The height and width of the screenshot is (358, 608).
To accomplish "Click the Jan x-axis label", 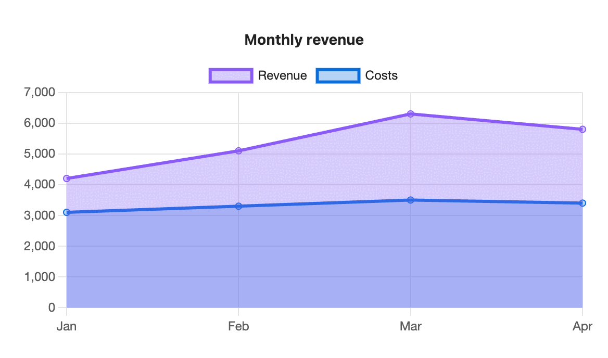I will (x=67, y=326).
